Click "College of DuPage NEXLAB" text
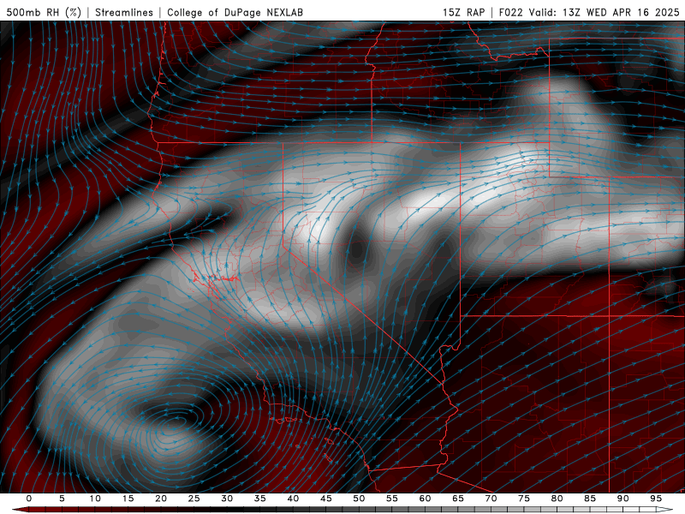Viewport: 685px width, 514px height. pyautogui.click(x=235, y=12)
